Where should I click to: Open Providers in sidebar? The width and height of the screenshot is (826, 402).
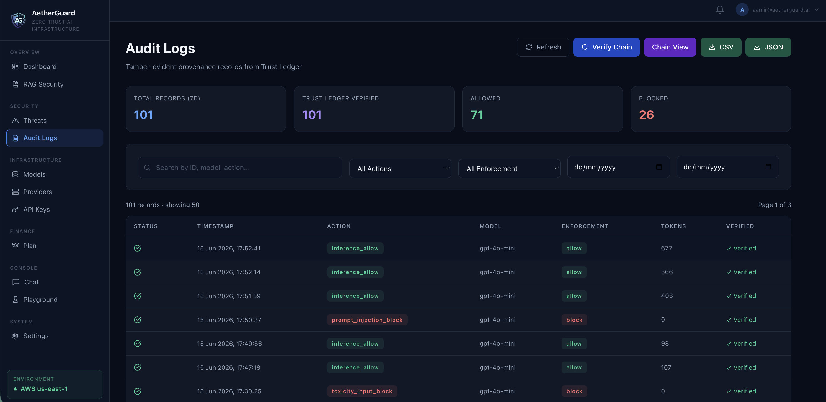tap(55, 192)
